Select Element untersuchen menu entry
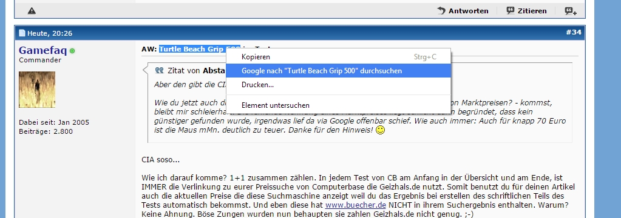Screen dimensions: 621x218 (338, 105)
